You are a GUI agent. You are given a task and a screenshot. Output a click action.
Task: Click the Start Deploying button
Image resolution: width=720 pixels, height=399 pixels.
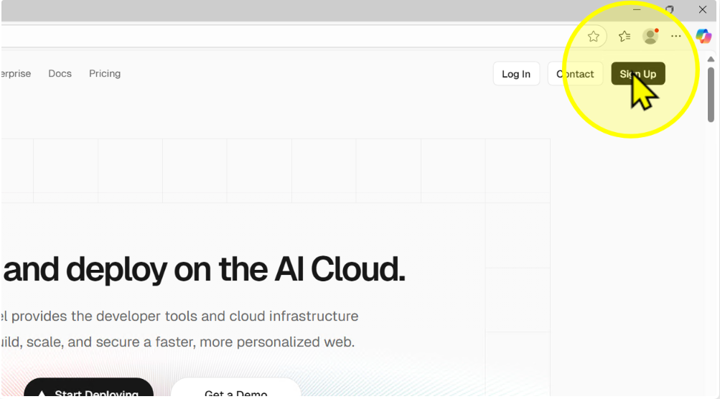coord(88,388)
